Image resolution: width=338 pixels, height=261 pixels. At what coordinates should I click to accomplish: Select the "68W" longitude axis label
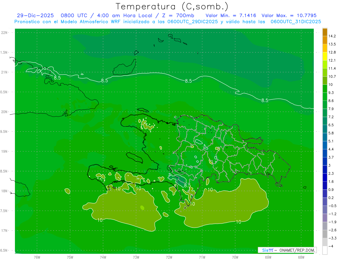coord(301,257)
